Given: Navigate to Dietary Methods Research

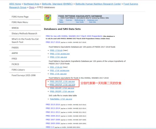Looking at the screenshot, I should [x=24, y=34].
